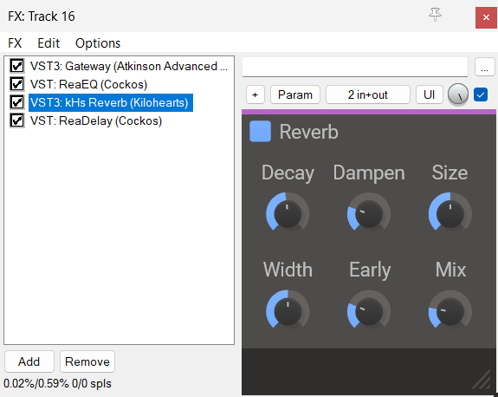Screen dimensions: 498x397
Task: Toggle bypass checkbox for ReaDelay
Action: click(16, 120)
